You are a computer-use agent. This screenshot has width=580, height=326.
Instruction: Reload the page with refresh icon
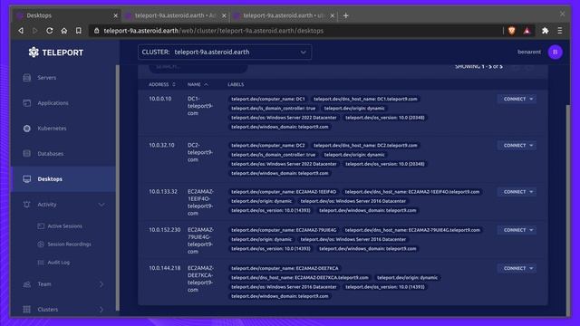coord(50,31)
